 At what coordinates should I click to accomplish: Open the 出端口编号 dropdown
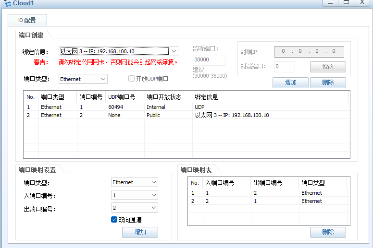pos(135,208)
